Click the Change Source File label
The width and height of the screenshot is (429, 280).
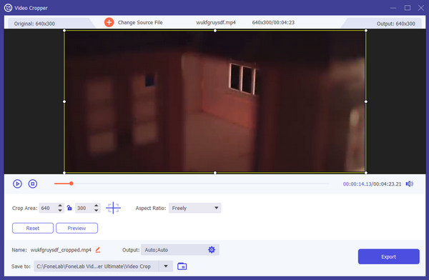click(140, 22)
